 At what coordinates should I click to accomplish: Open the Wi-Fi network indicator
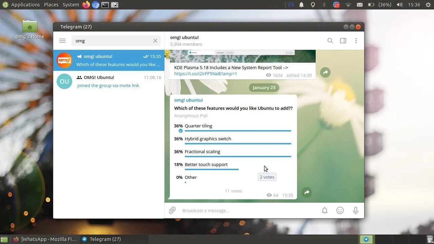click(x=348, y=5)
